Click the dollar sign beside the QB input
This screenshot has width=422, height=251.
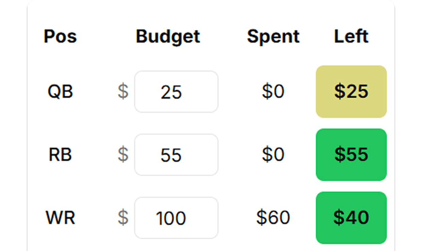(123, 91)
